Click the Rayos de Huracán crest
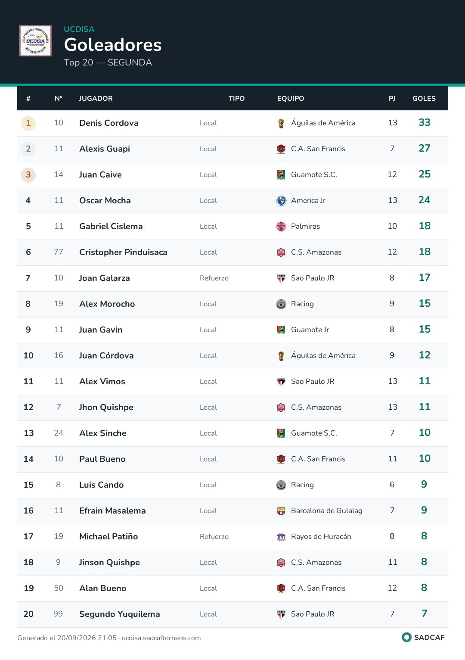Viewport: 465px width, 660px height. [281, 537]
